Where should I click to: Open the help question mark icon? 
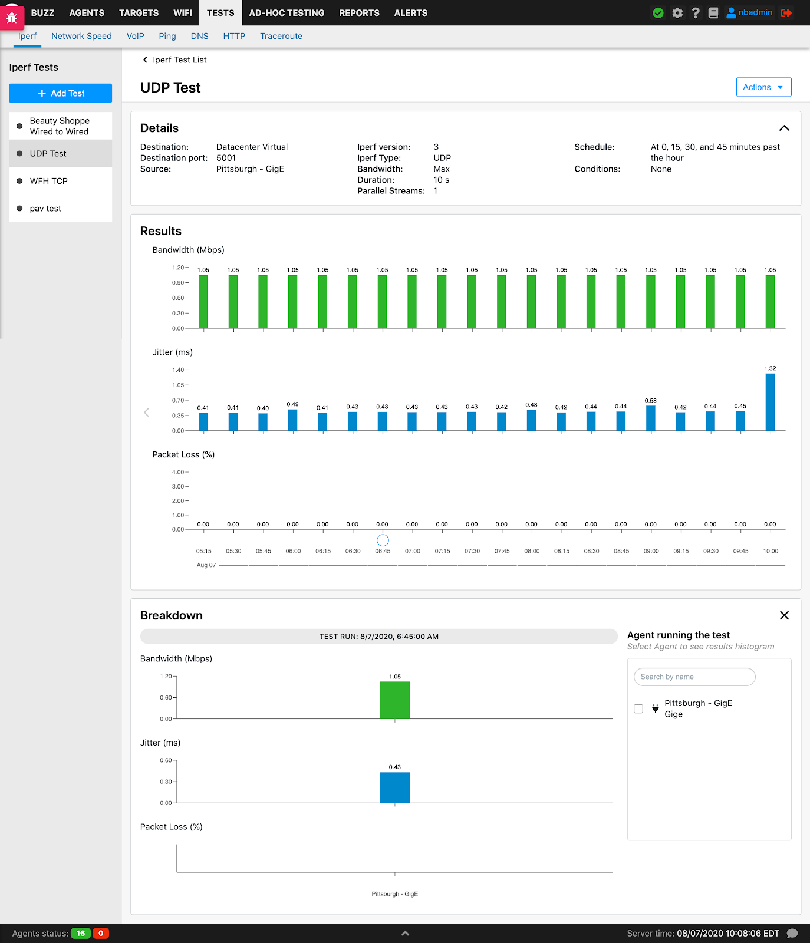click(x=696, y=13)
